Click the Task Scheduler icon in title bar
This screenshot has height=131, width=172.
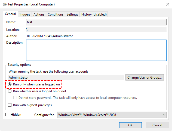coord(4,4)
